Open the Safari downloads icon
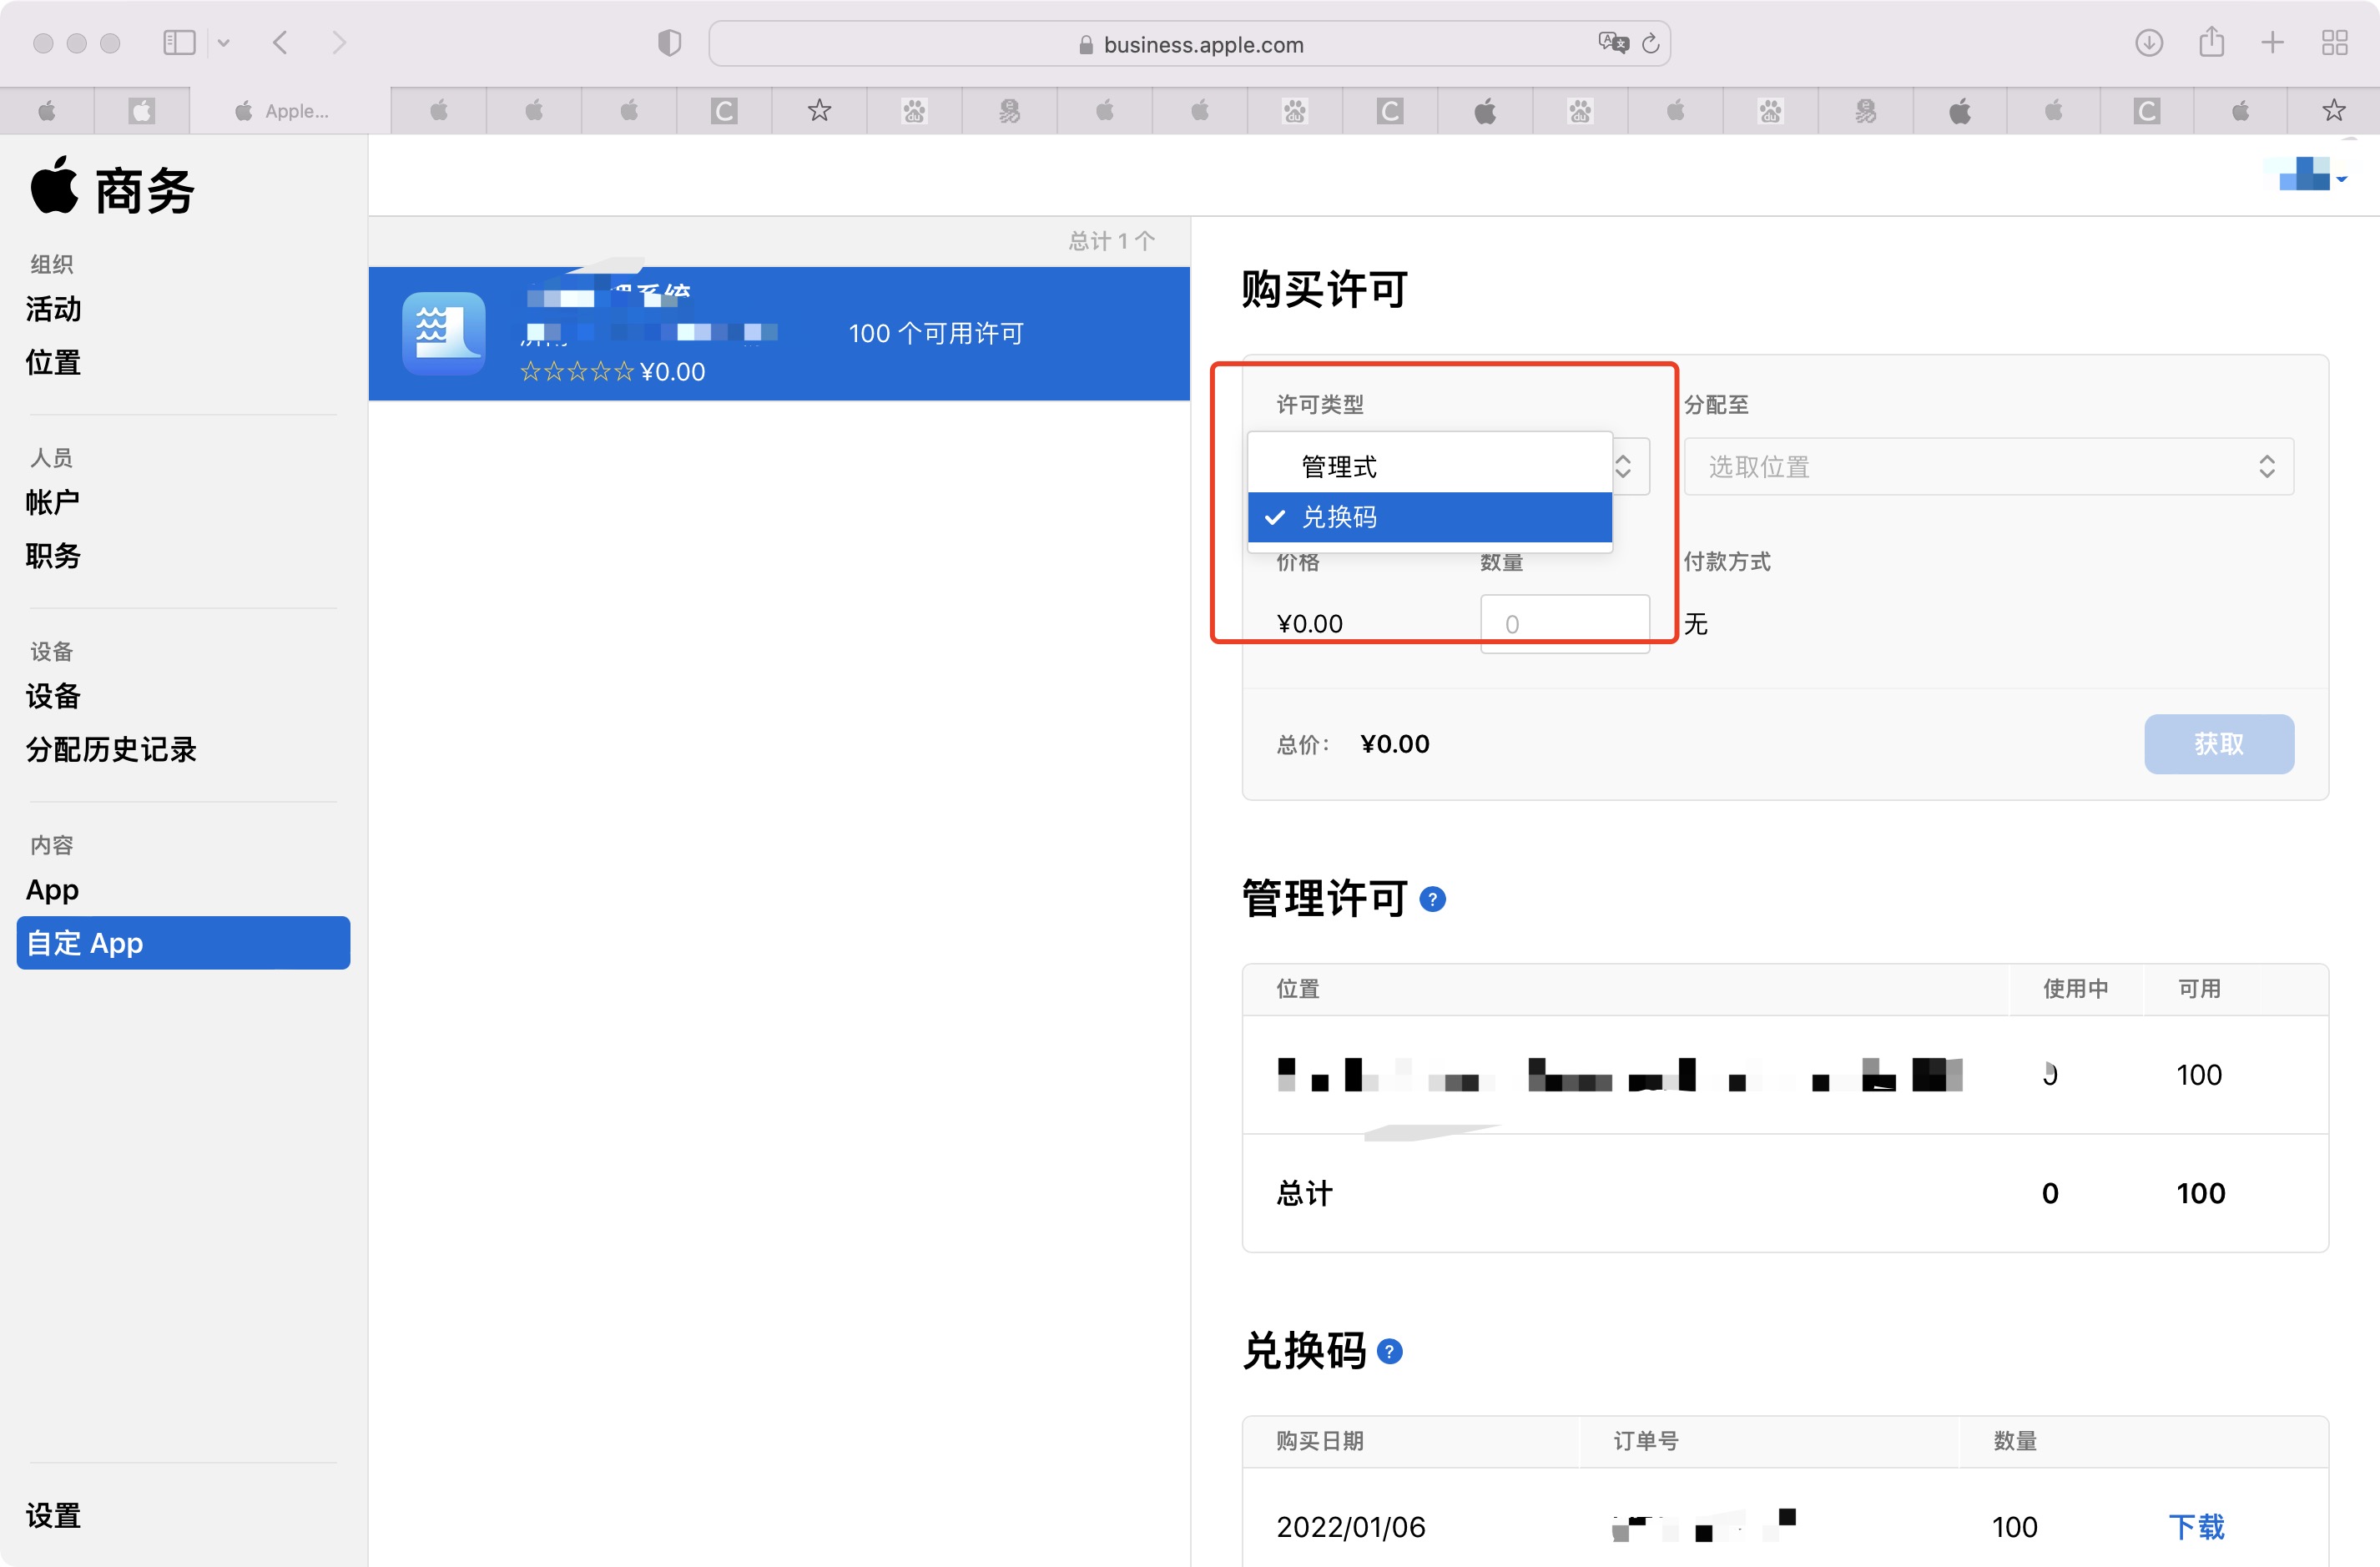The height and width of the screenshot is (1567, 2380). click(x=2148, y=43)
